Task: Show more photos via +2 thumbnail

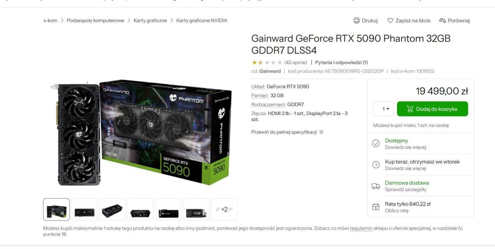Action: pos(224,209)
